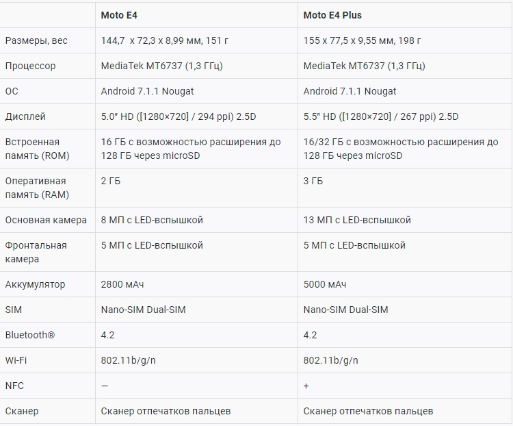Click the NFC plus sign for E4 Plus
The image size is (513, 426).
point(306,386)
